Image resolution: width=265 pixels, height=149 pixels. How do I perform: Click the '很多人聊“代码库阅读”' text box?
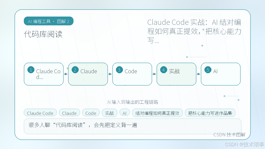click(132, 126)
